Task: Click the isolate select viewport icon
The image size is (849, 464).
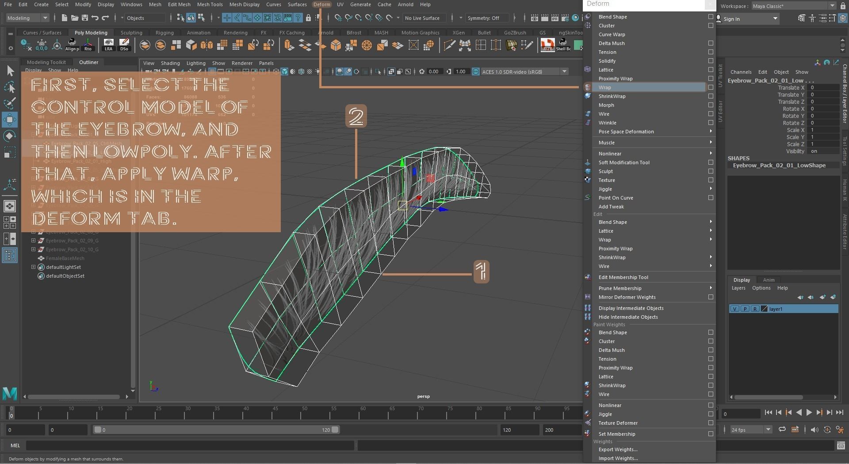Action: pyautogui.click(x=378, y=72)
